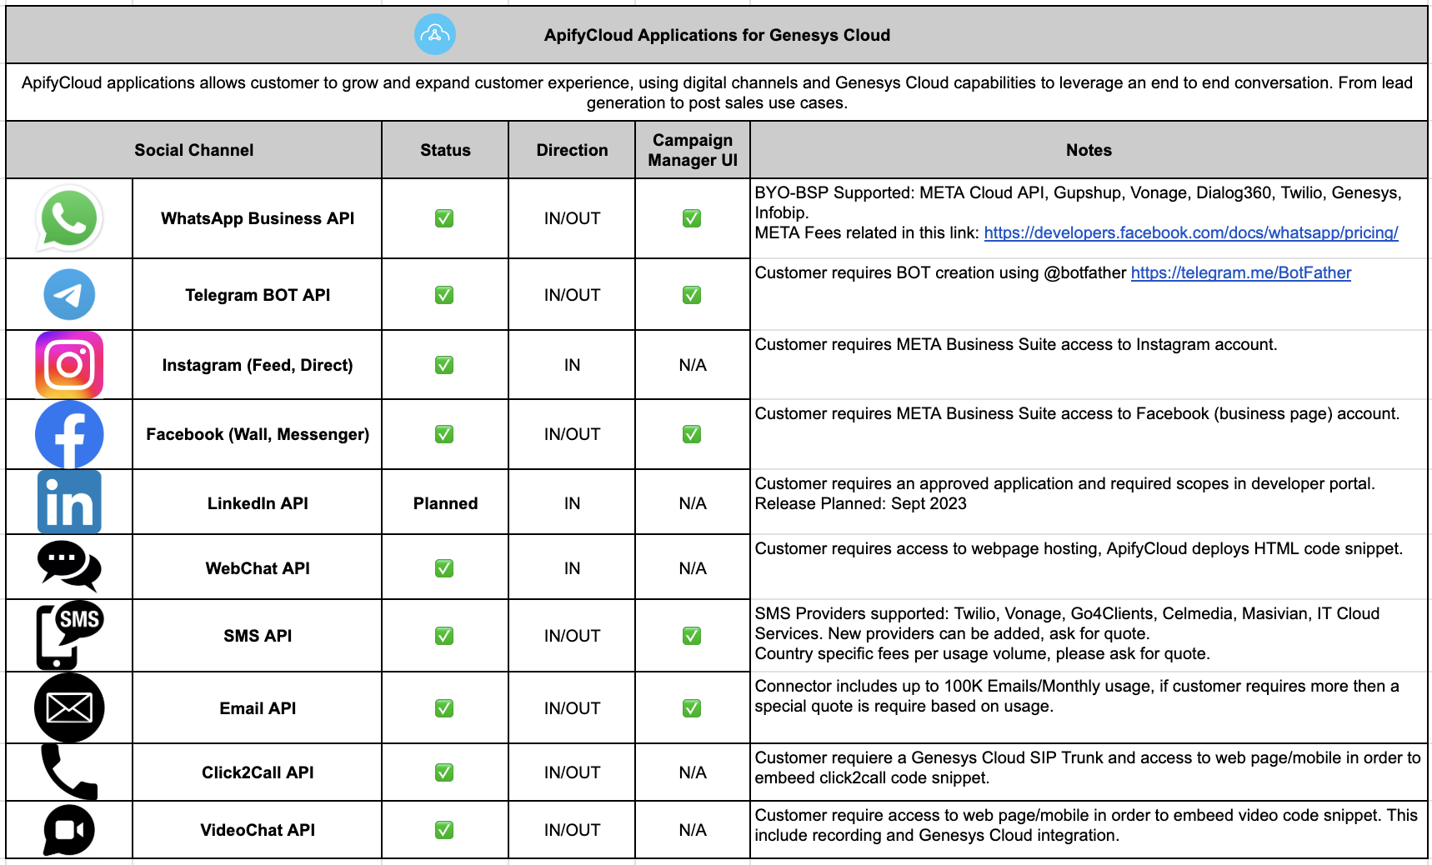Select the 'Instagram (Feed, Direct)' cell
This screenshot has width=1432, height=865.
tap(258, 365)
